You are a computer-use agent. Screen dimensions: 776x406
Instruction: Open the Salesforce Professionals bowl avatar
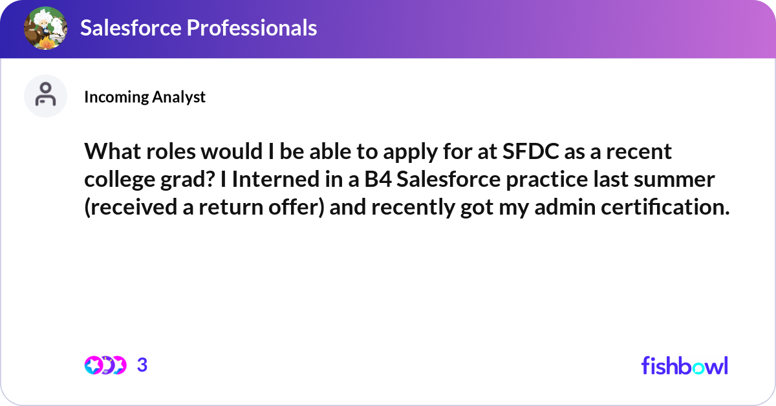click(45, 28)
